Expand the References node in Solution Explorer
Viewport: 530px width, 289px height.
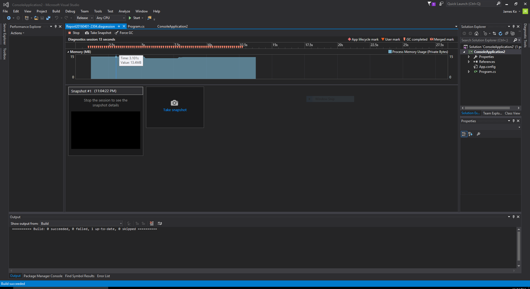[469, 61]
